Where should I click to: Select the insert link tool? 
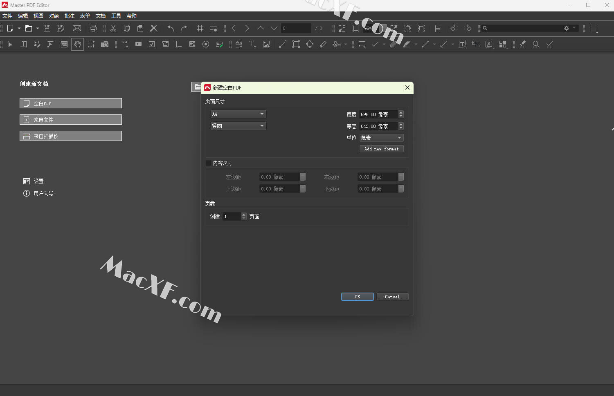coord(125,44)
